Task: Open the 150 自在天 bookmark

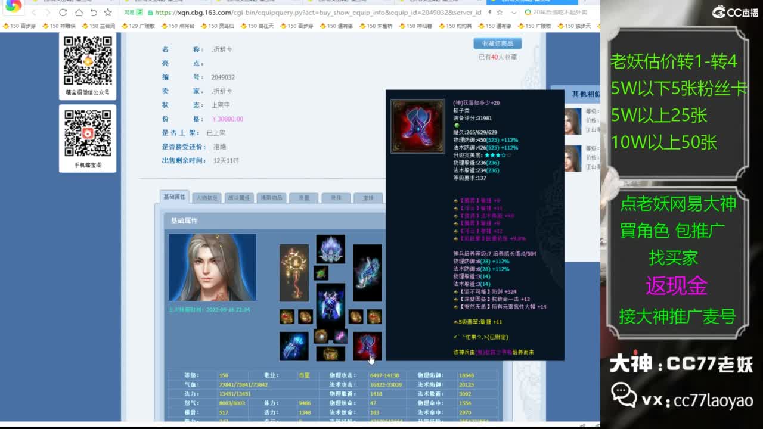Action: 257,26
